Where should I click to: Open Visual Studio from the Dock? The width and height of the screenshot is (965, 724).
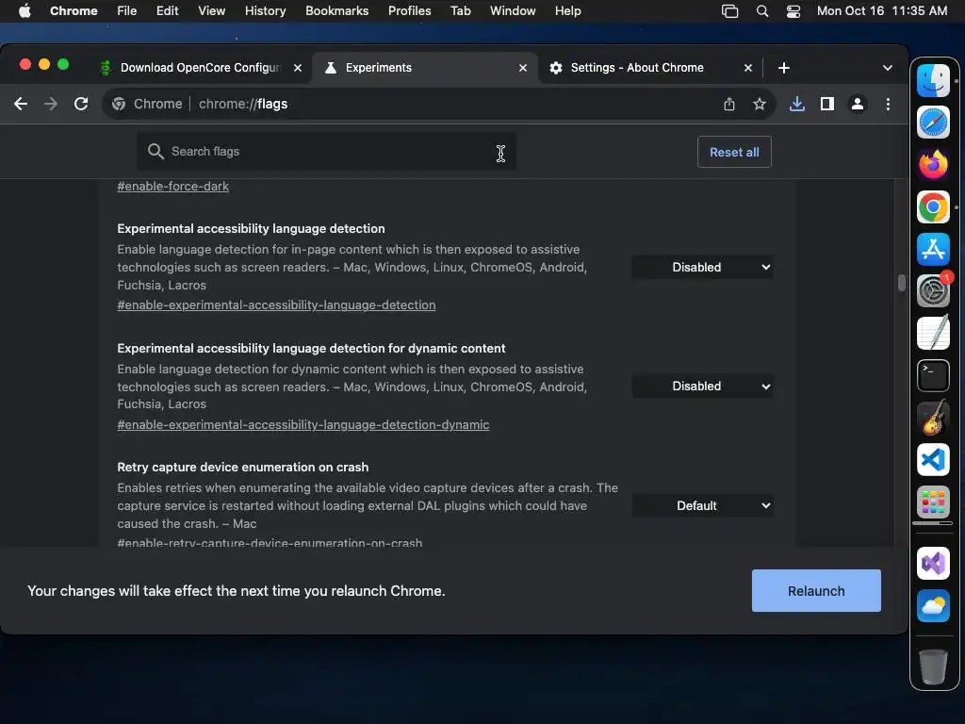pyautogui.click(x=933, y=564)
